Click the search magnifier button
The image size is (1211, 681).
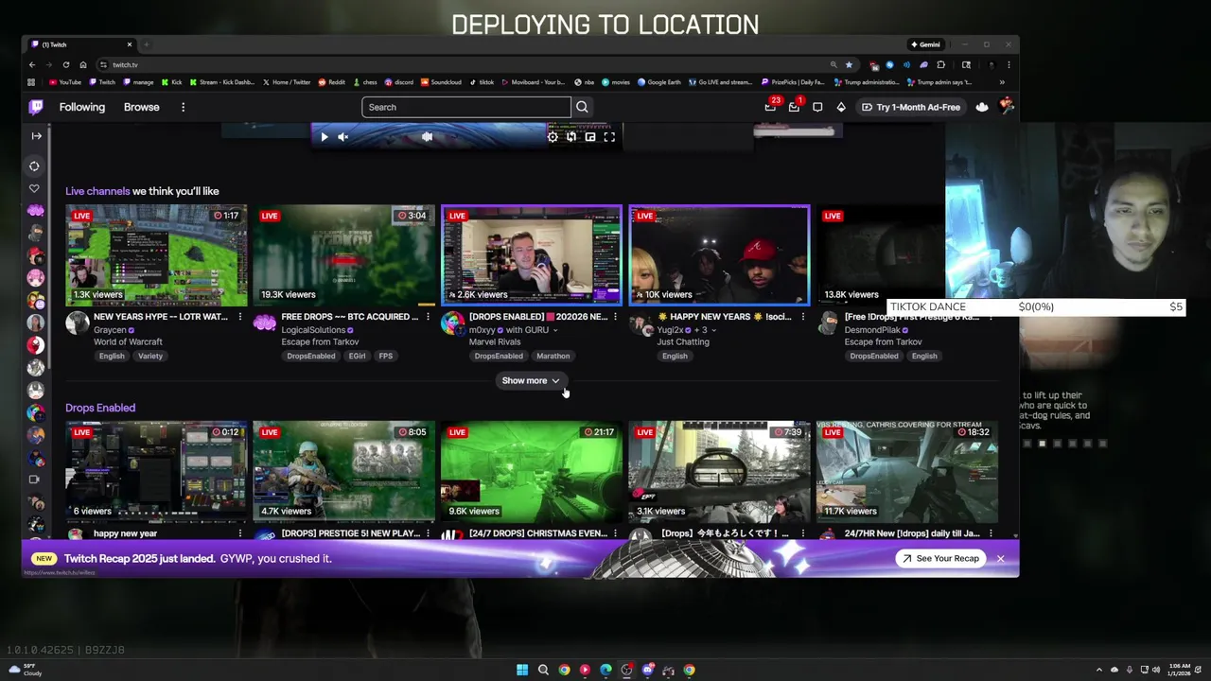click(582, 107)
